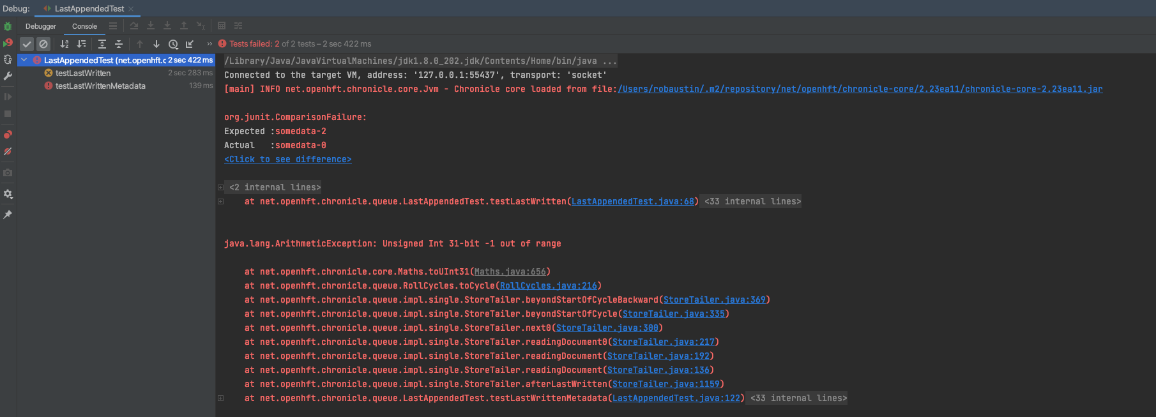Switch to the Debugger tab
Image resolution: width=1156 pixels, height=417 pixels.
[x=41, y=26]
